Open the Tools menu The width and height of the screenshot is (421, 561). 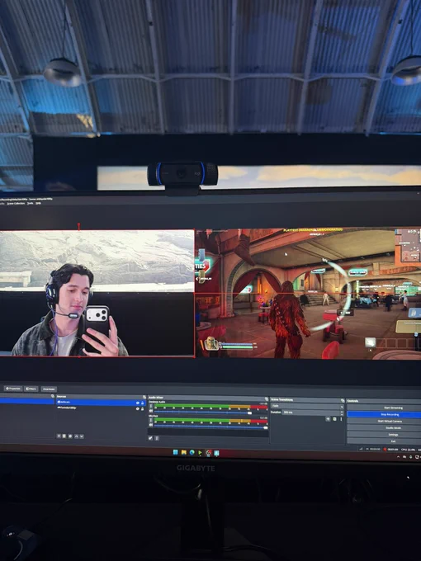(x=30, y=203)
